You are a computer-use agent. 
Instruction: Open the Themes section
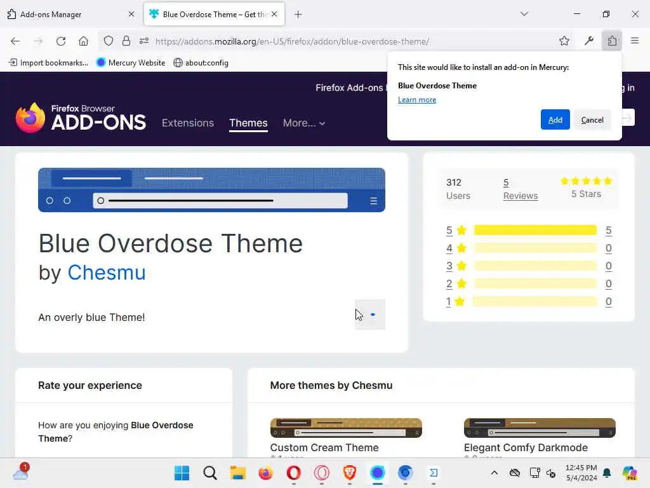(x=248, y=123)
